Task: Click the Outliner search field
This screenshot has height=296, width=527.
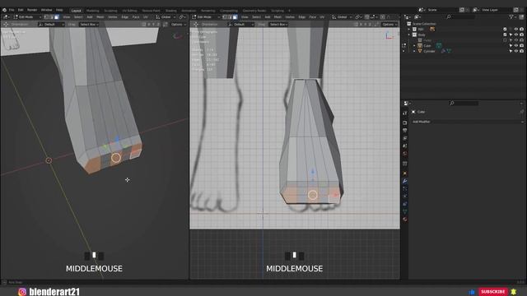Action: [x=460, y=16]
